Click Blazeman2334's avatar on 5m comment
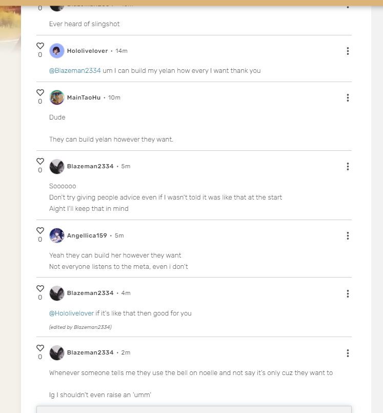 [x=57, y=166]
